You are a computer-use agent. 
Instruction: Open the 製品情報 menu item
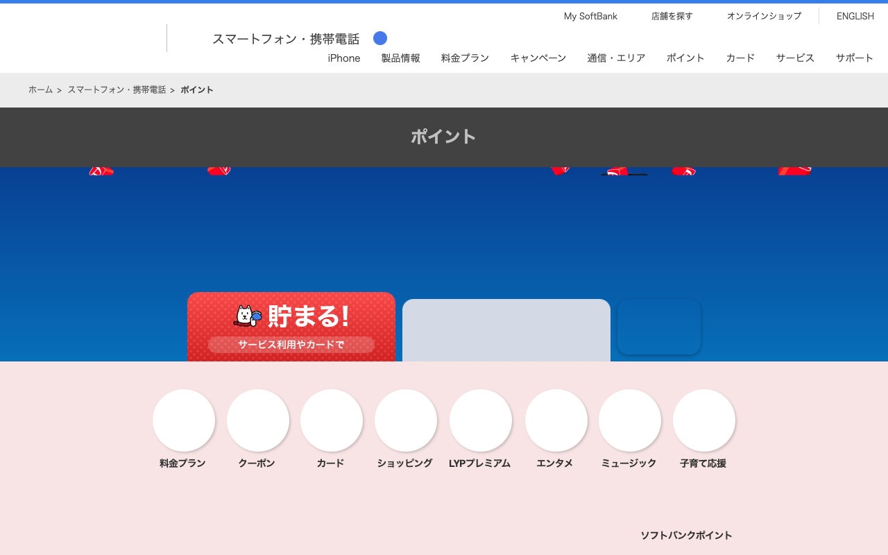tap(401, 58)
